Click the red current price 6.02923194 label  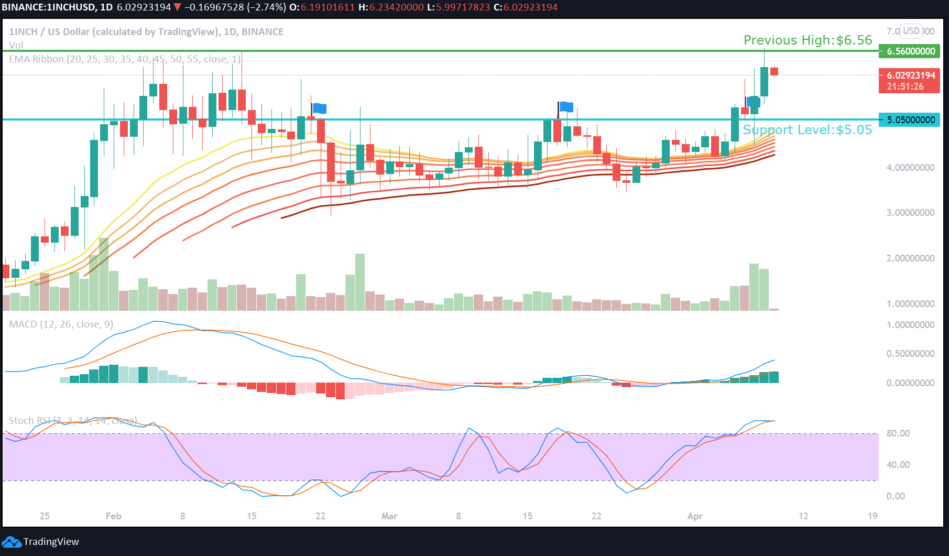click(x=909, y=81)
